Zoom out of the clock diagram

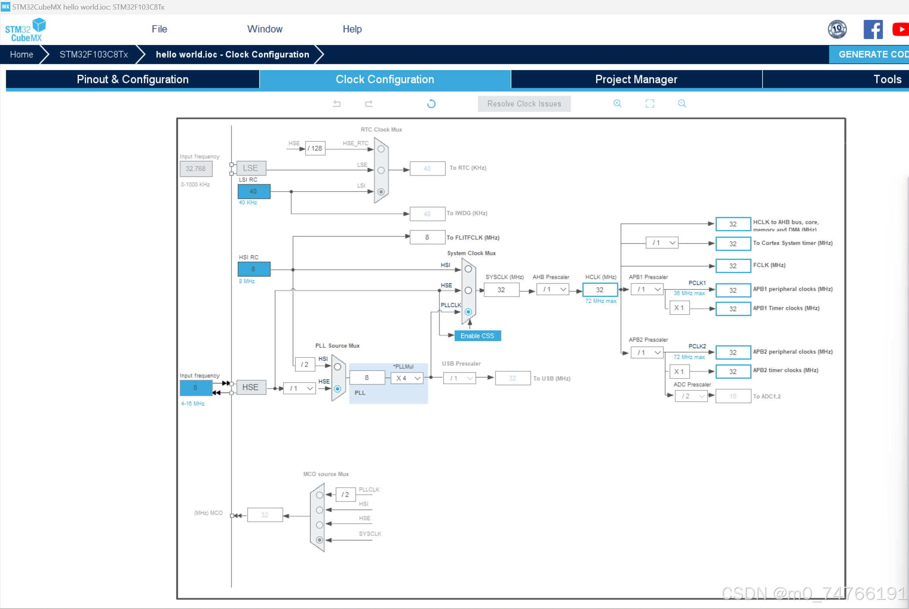point(682,103)
